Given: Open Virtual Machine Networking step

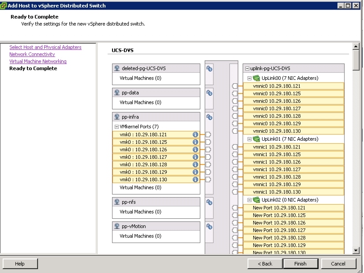Looking at the screenshot, I should point(38,61).
